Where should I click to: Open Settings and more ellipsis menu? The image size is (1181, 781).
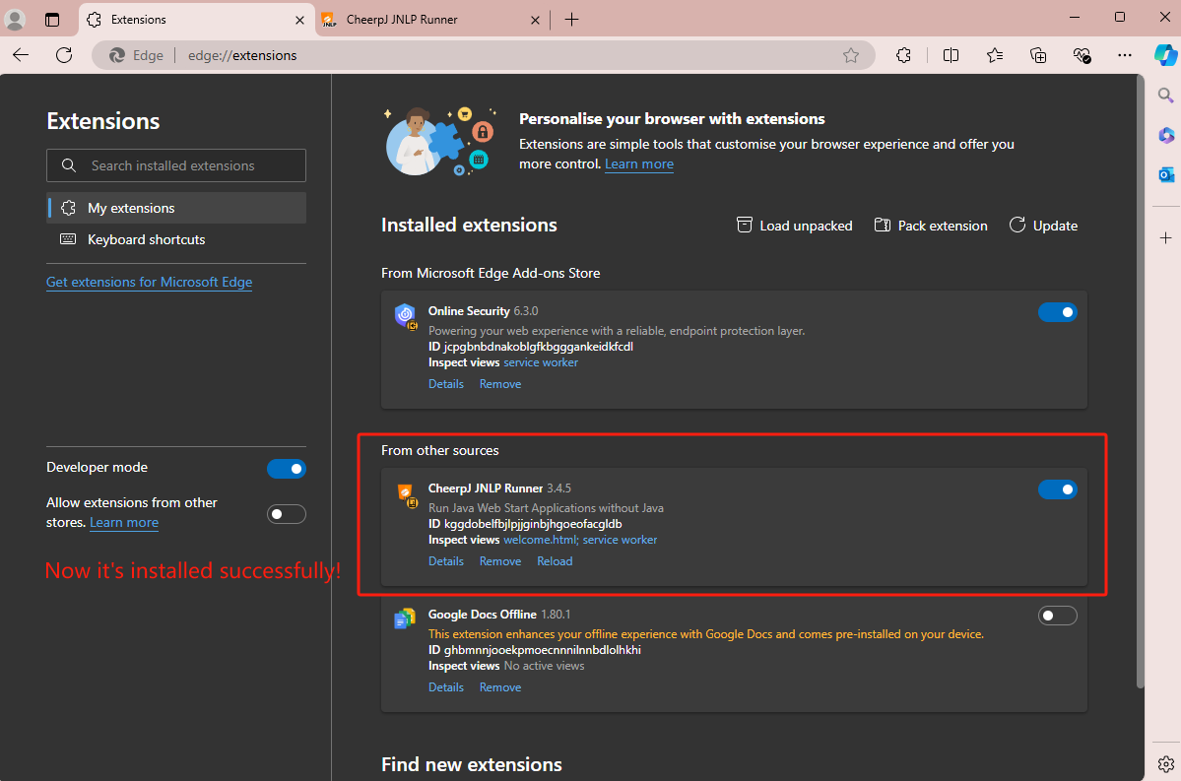tap(1125, 55)
